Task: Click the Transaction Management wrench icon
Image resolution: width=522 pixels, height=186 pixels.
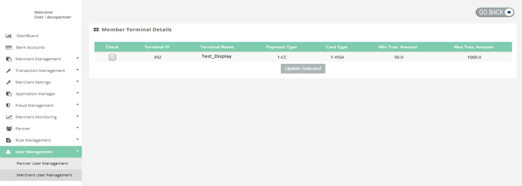Action: click(x=9, y=71)
